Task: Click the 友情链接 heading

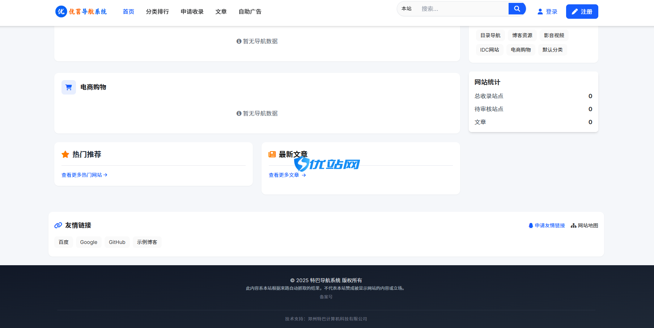Action: coord(78,225)
